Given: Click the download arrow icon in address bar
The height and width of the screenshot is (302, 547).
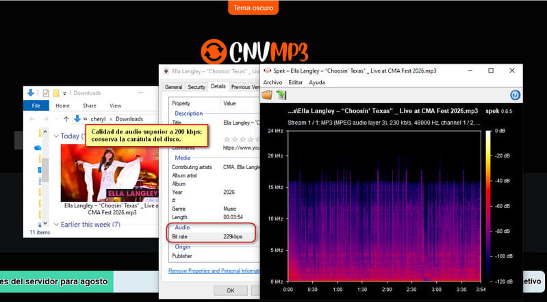Looking at the screenshot, I should [77, 118].
